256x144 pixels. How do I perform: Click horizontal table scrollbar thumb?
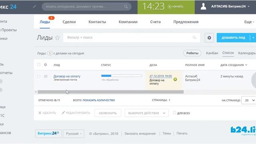tap(110, 92)
